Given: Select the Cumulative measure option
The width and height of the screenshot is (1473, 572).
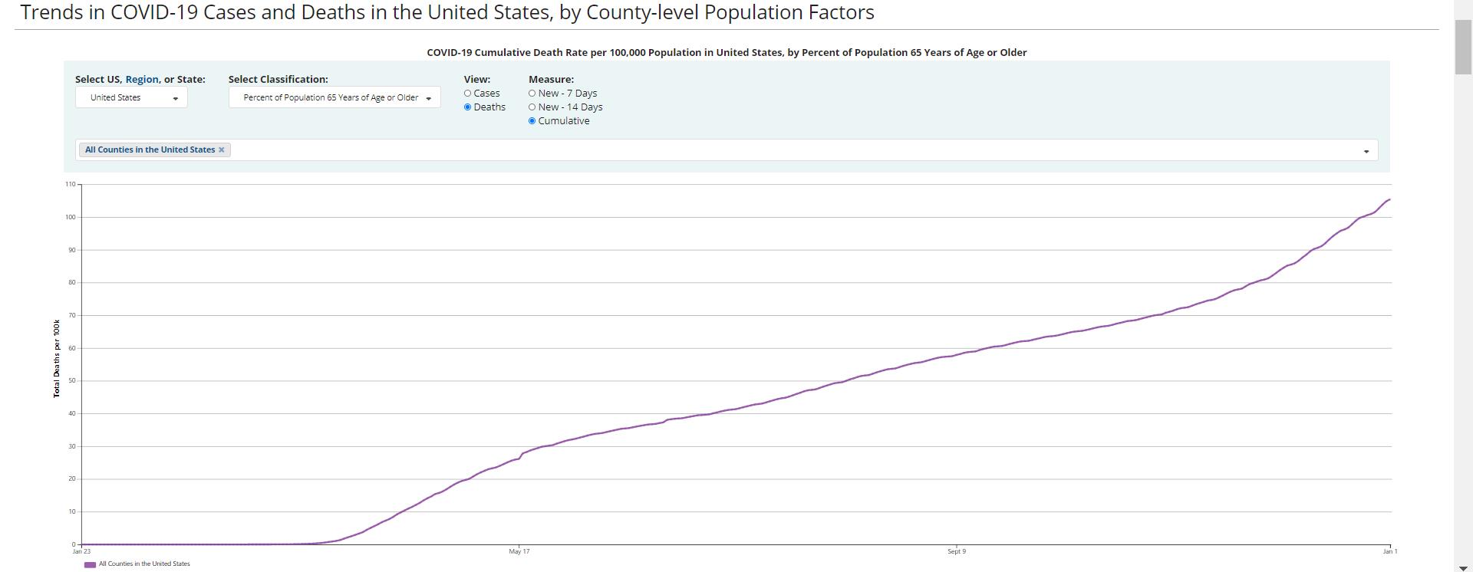Looking at the screenshot, I should pos(532,121).
